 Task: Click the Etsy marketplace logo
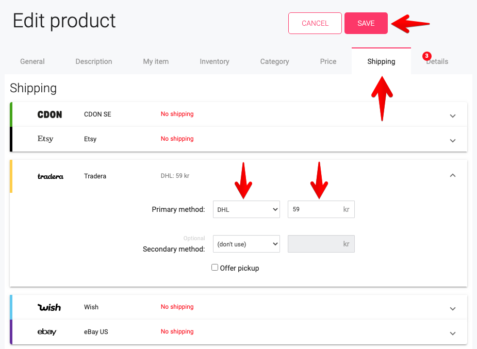(45, 139)
